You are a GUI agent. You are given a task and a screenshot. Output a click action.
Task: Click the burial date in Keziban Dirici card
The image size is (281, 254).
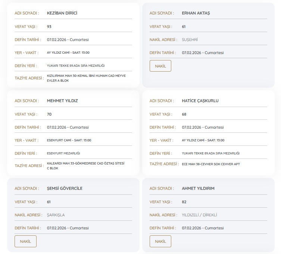point(68,40)
